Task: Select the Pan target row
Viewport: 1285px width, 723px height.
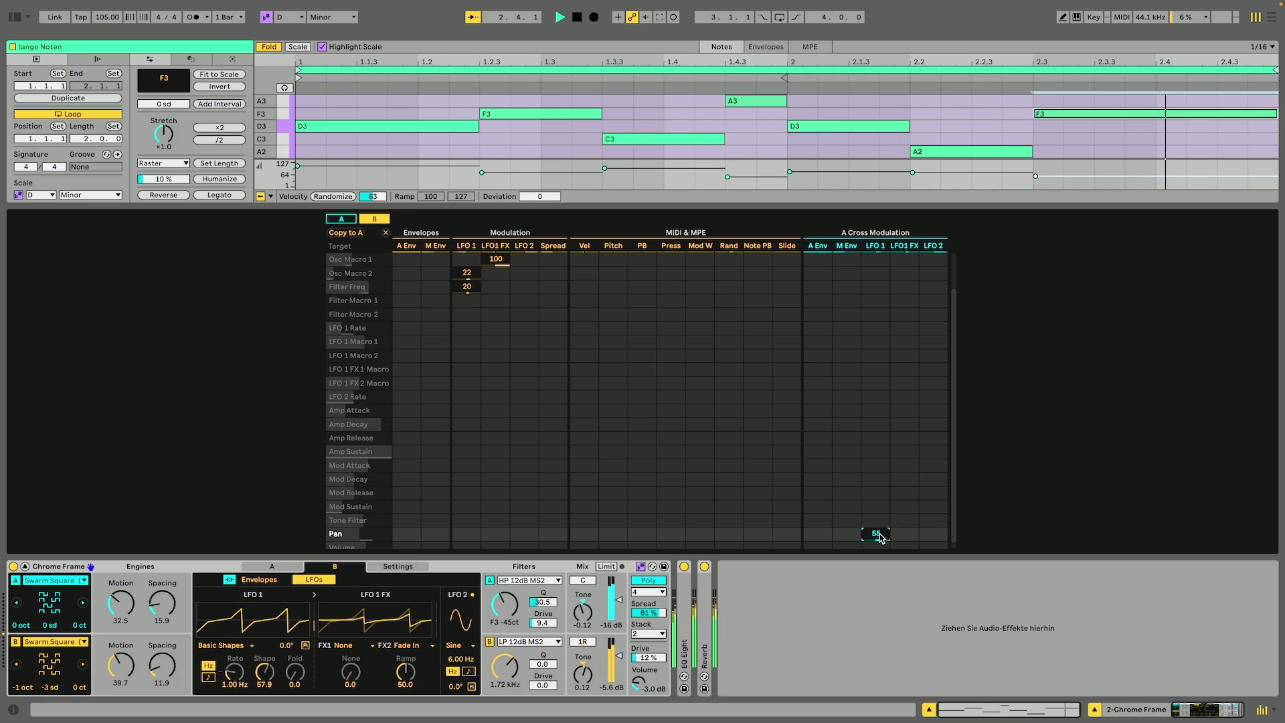Action: coord(359,534)
